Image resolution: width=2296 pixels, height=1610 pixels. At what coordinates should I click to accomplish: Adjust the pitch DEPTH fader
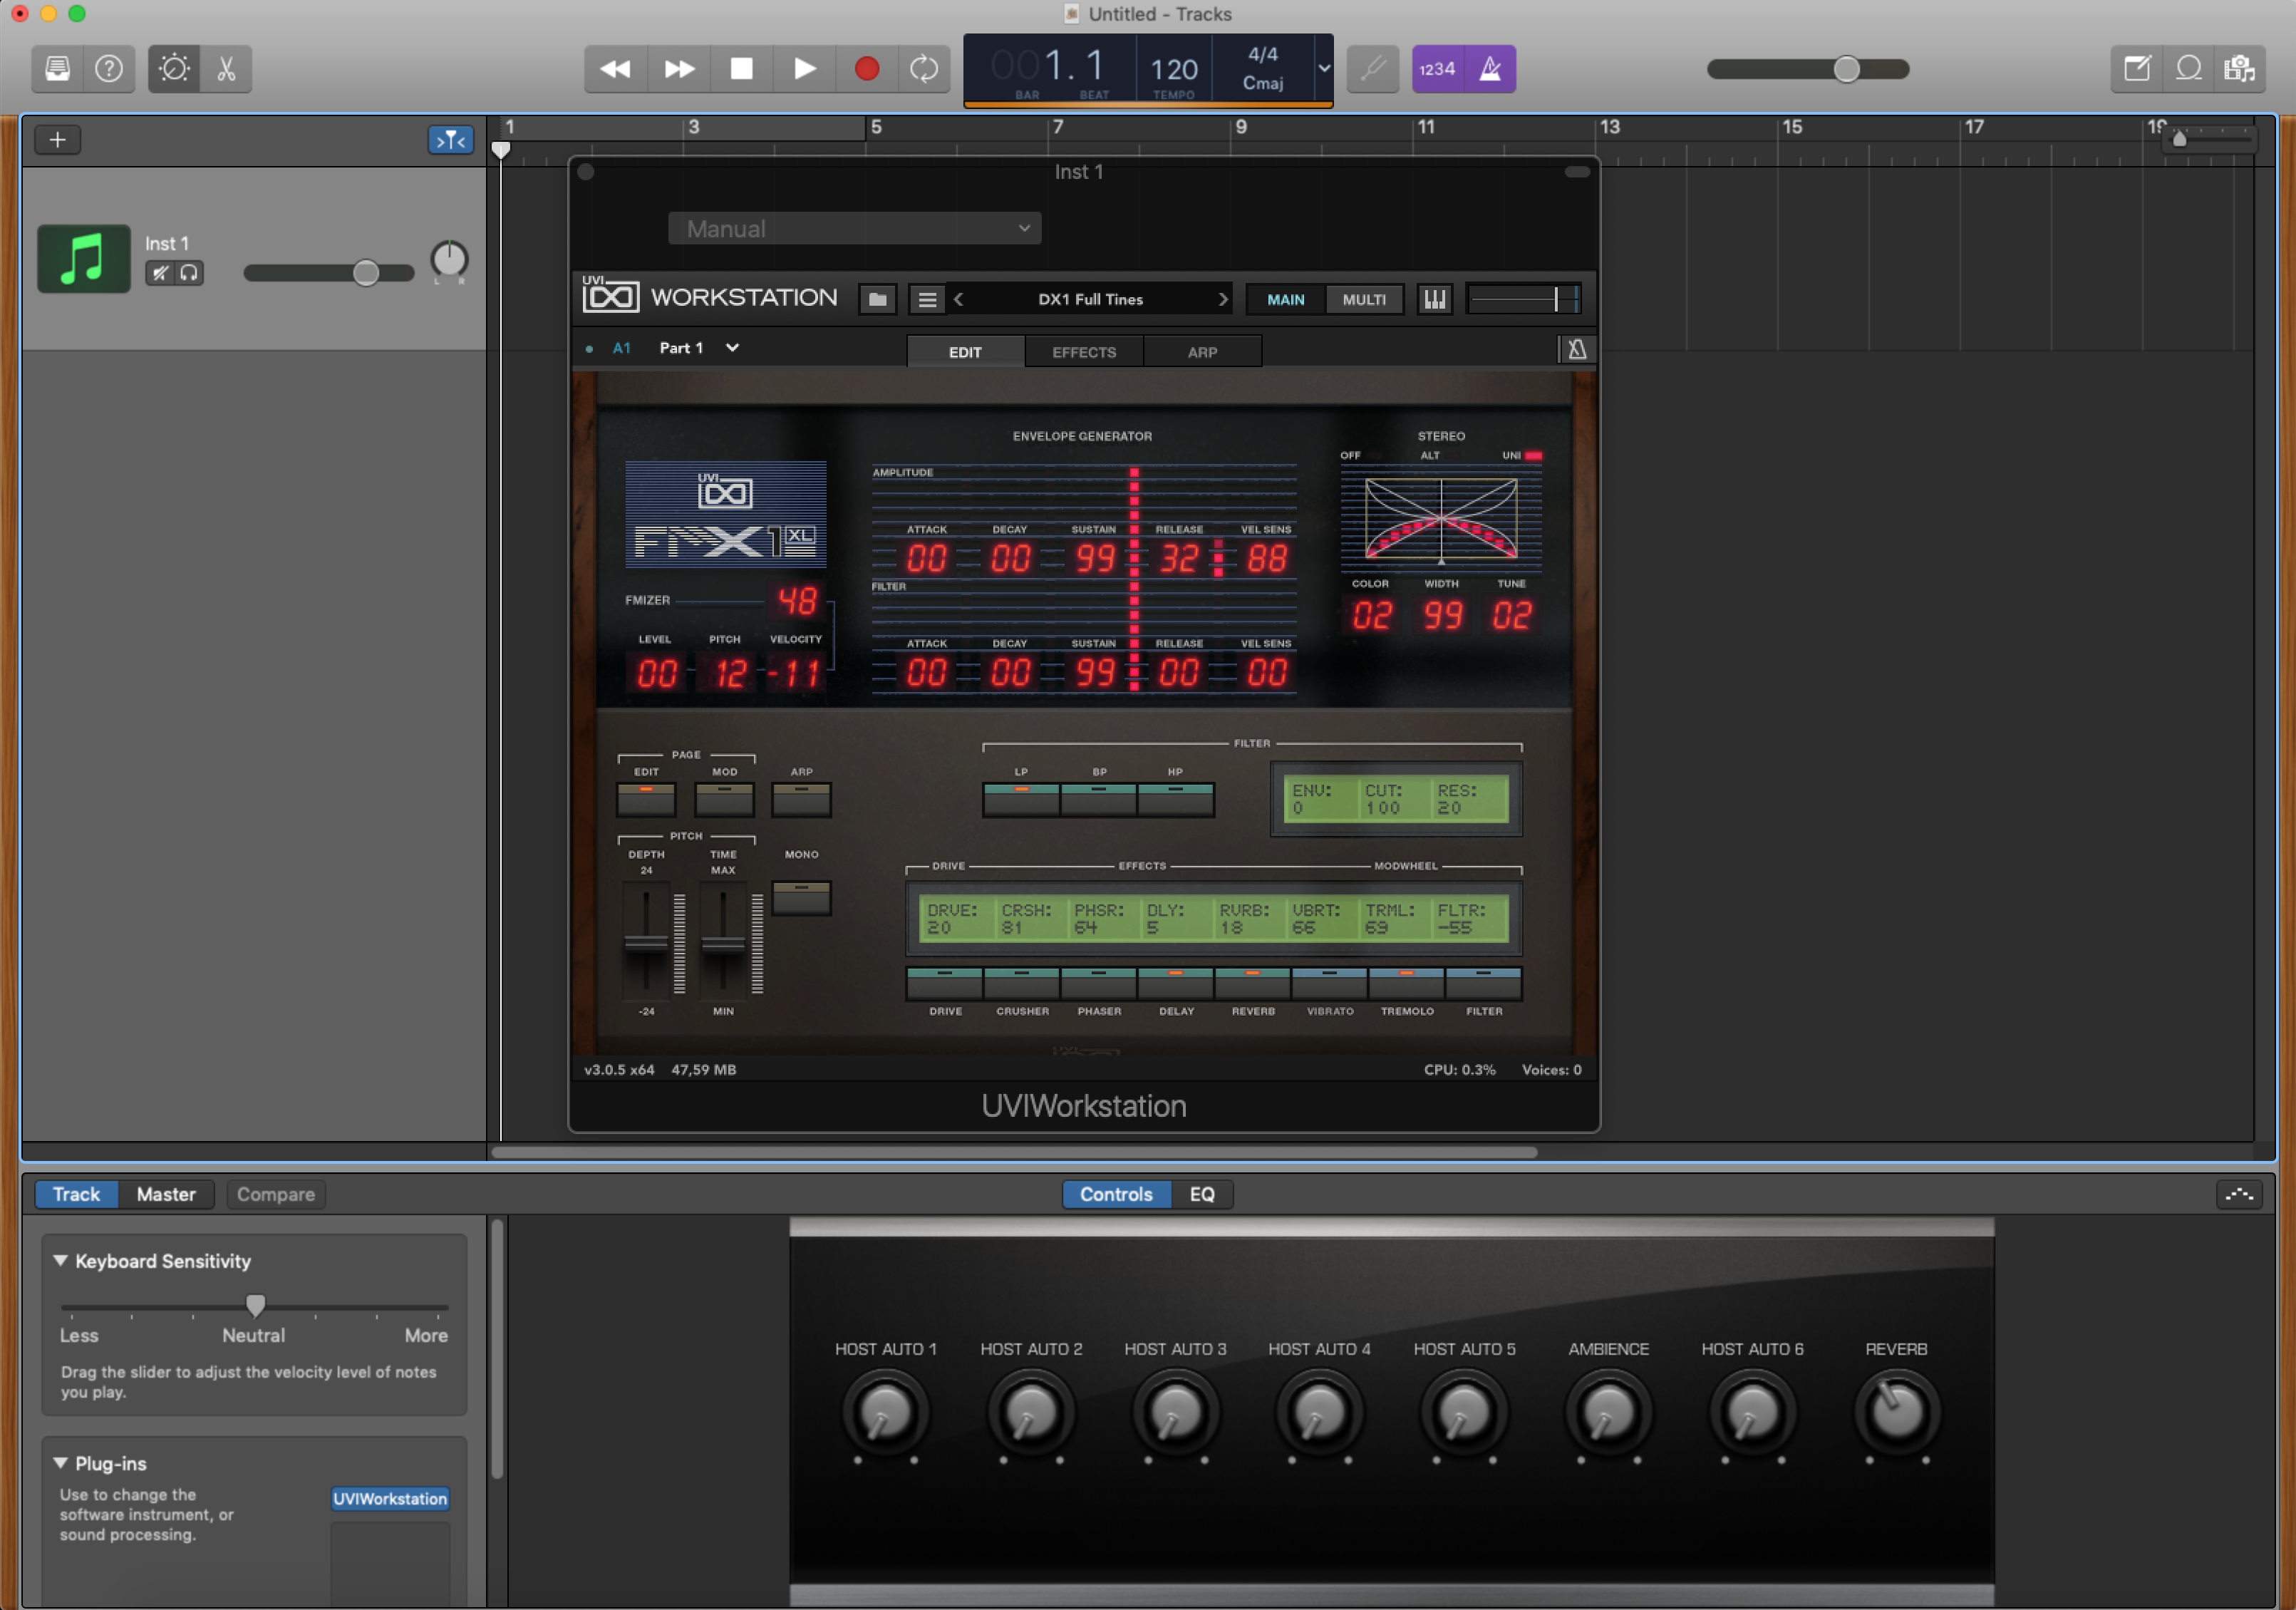[x=646, y=942]
